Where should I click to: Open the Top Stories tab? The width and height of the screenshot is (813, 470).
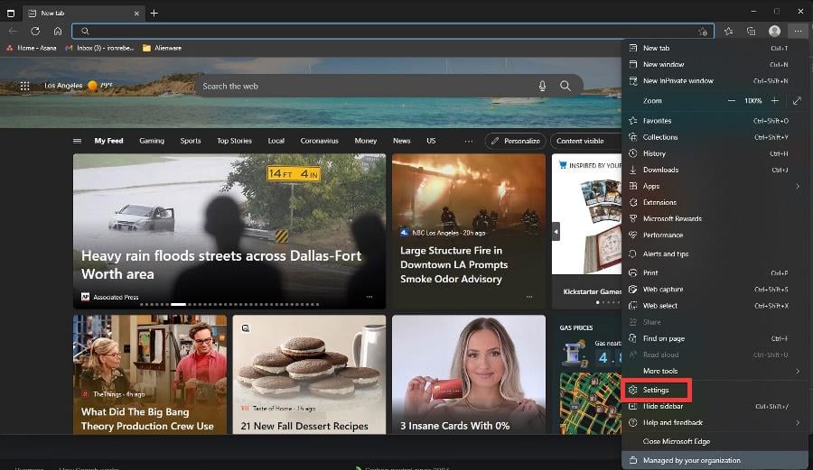(x=234, y=141)
